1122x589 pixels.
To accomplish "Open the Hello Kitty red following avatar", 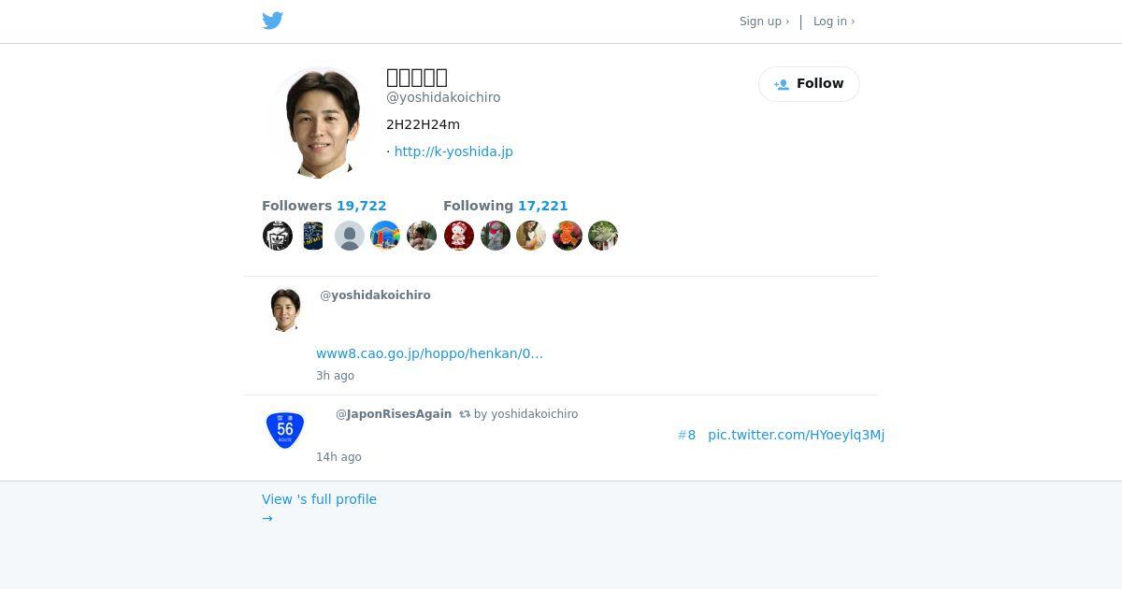I will (x=459, y=236).
